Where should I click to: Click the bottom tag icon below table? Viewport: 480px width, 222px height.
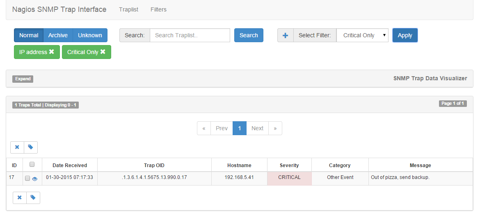(33, 198)
